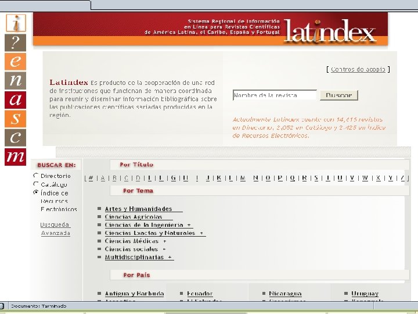The width and height of the screenshot is (418, 314).
Task: Choose the Directorio radio option
Action: [36, 176]
